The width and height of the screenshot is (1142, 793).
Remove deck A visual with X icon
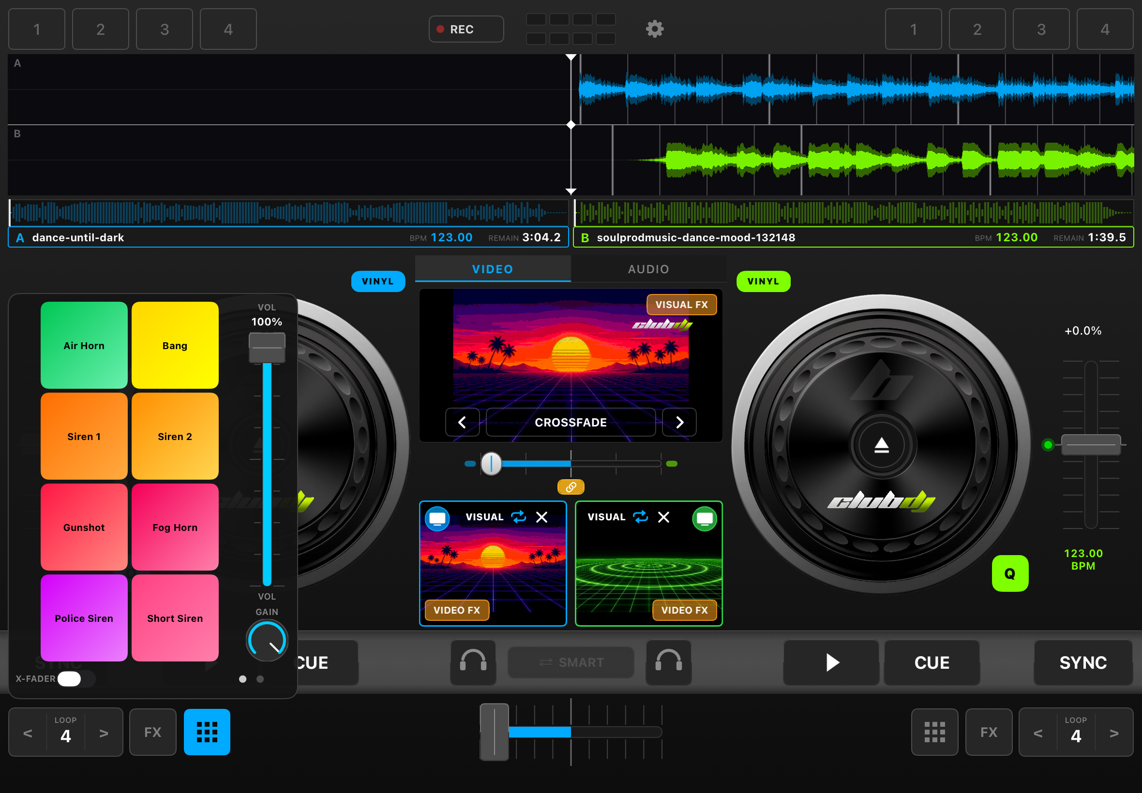pos(542,517)
